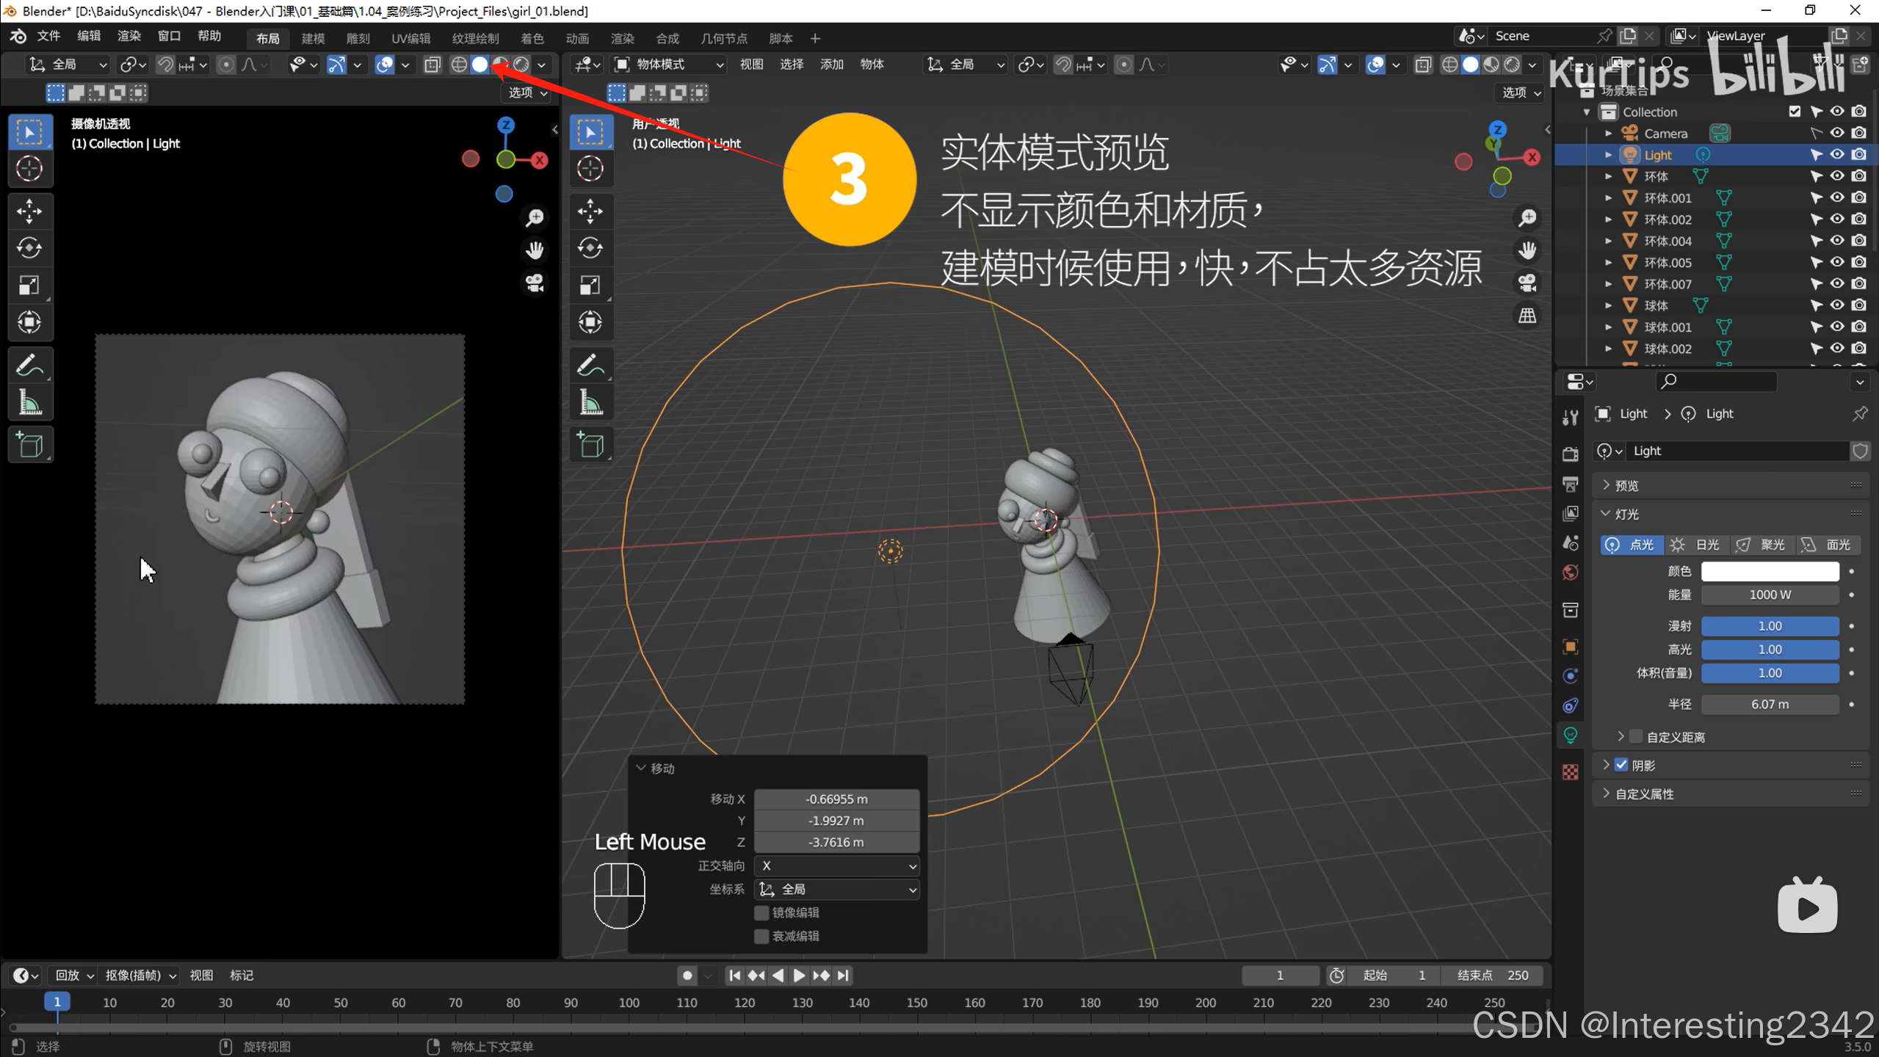Open the 正交轴向 X dropdown
The height and width of the screenshot is (1057, 1879).
837,866
